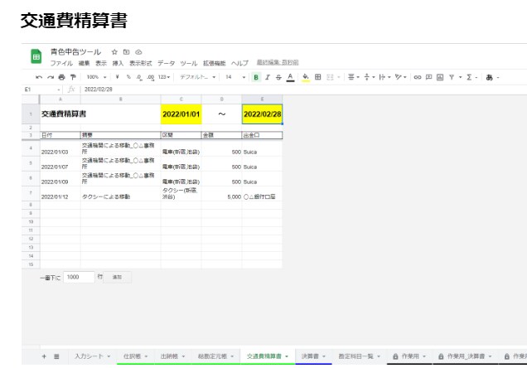Open the ヘルプ menu

[239, 63]
